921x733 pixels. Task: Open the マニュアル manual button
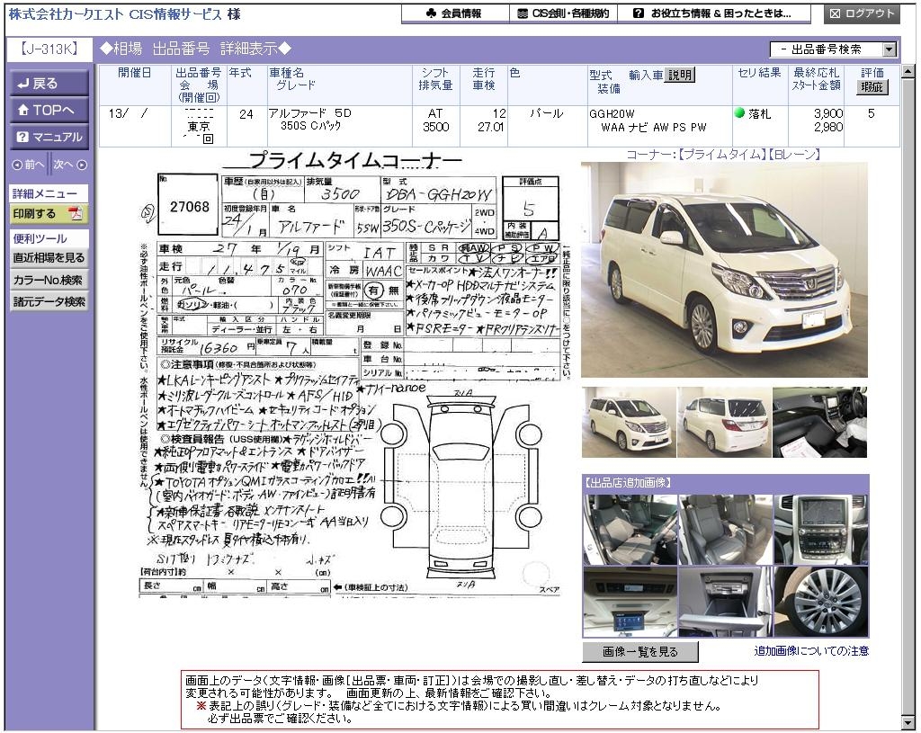tap(49, 137)
